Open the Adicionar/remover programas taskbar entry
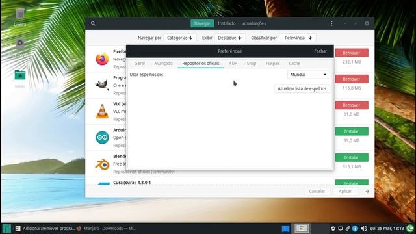Viewport: 416px width, 234px height. pos(45,228)
